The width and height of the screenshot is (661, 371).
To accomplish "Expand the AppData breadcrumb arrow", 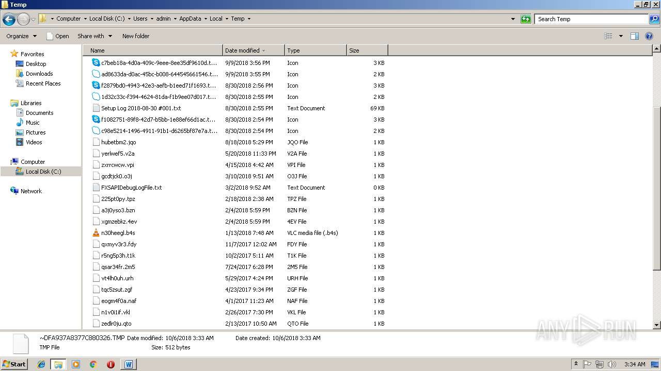I will pyautogui.click(x=205, y=19).
